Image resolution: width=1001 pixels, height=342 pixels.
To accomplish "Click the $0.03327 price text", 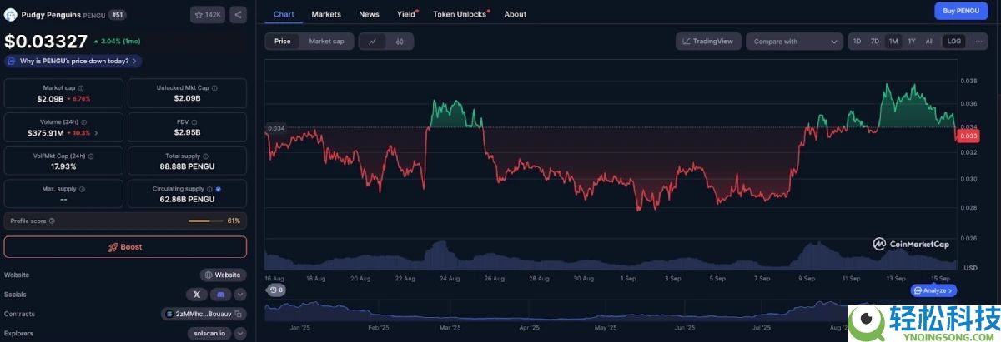I will coord(45,42).
